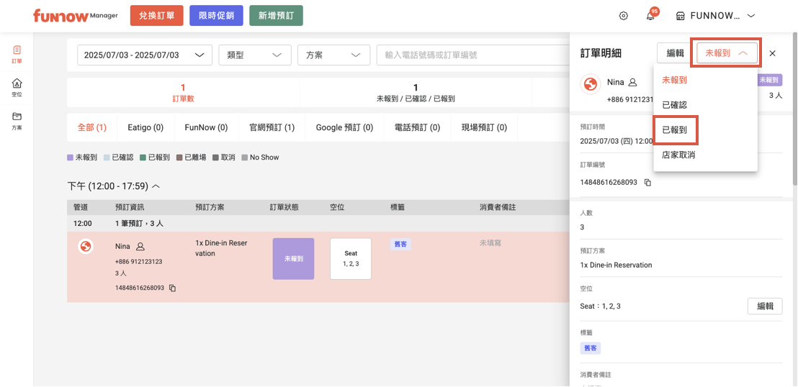Image resolution: width=798 pixels, height=387 pixels.
Task: Open the 方案 plan filter dropdown
Action: click(333, 55)
